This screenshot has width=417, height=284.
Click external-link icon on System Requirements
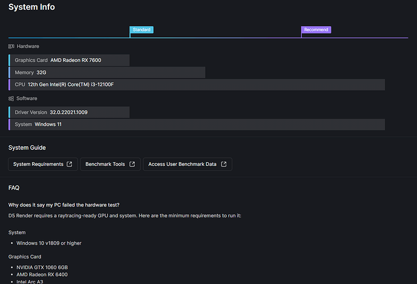[x=69, y=164]
